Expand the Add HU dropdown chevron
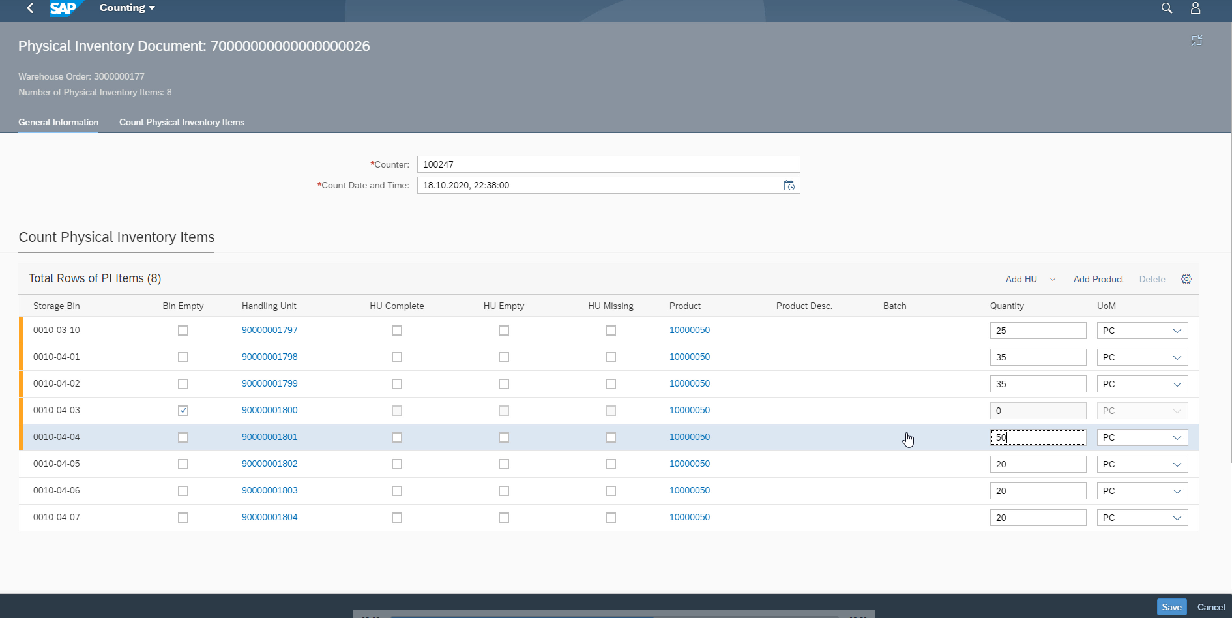The width and height of the screenshot is (1232, 618). [x=1053, y=278]
